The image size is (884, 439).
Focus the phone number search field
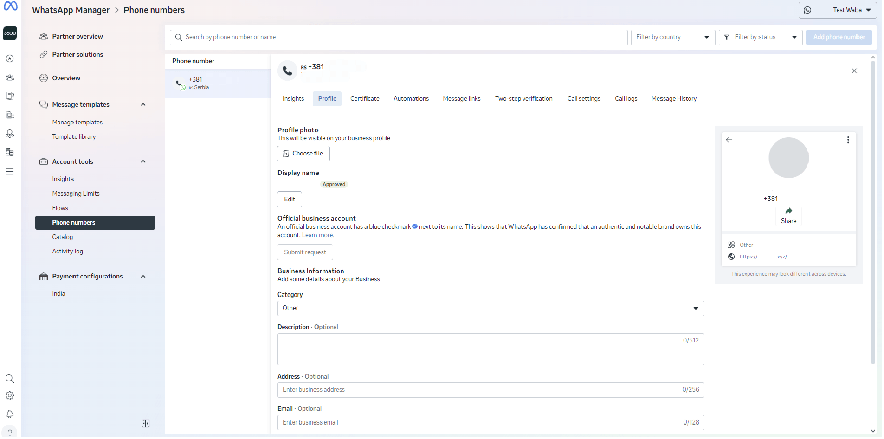coord(399,37)
